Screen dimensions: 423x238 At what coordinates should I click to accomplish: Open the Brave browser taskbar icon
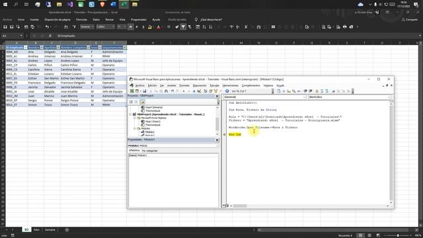[102, 5]
